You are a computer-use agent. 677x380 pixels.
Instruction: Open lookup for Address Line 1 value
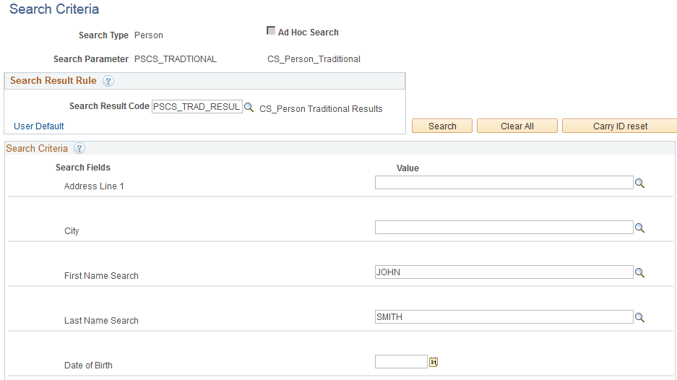[639, 183]
